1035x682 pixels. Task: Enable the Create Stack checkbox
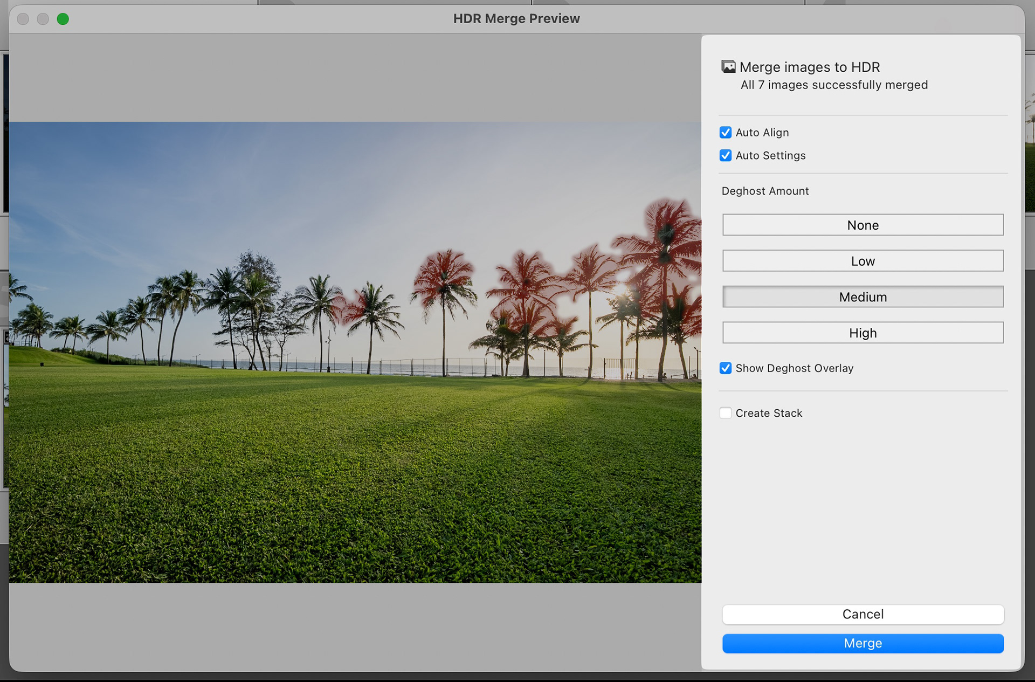pyautogui.click(x=726, y=413)
